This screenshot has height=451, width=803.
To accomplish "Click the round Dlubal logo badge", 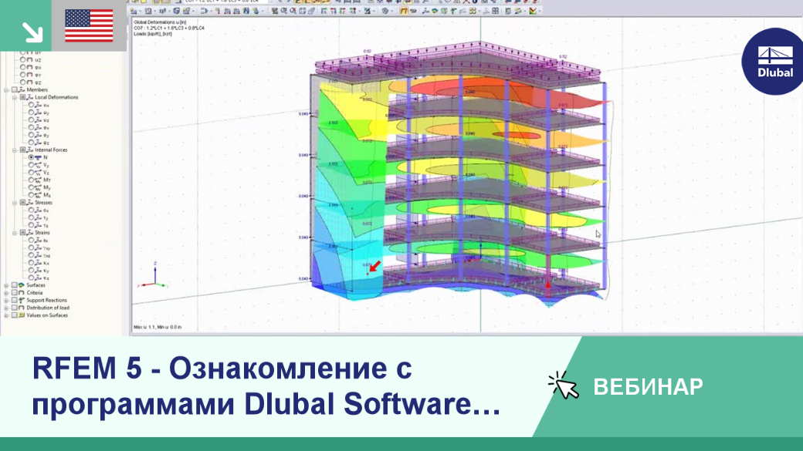I will tap(774, 62).
